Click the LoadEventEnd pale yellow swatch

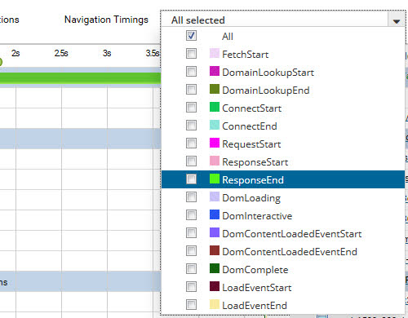point(215,304)
